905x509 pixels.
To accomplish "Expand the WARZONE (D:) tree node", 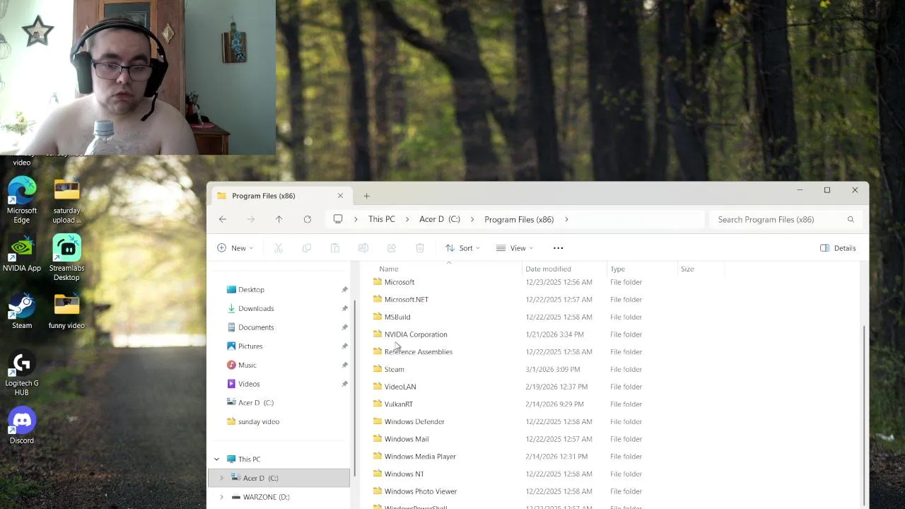I will (x=221, y=497).
